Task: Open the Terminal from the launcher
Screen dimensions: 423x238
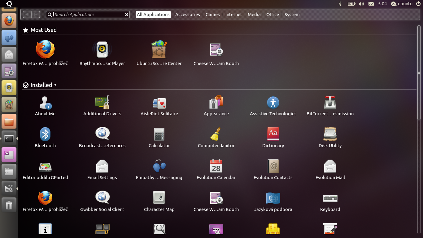Action: point(9,138)
